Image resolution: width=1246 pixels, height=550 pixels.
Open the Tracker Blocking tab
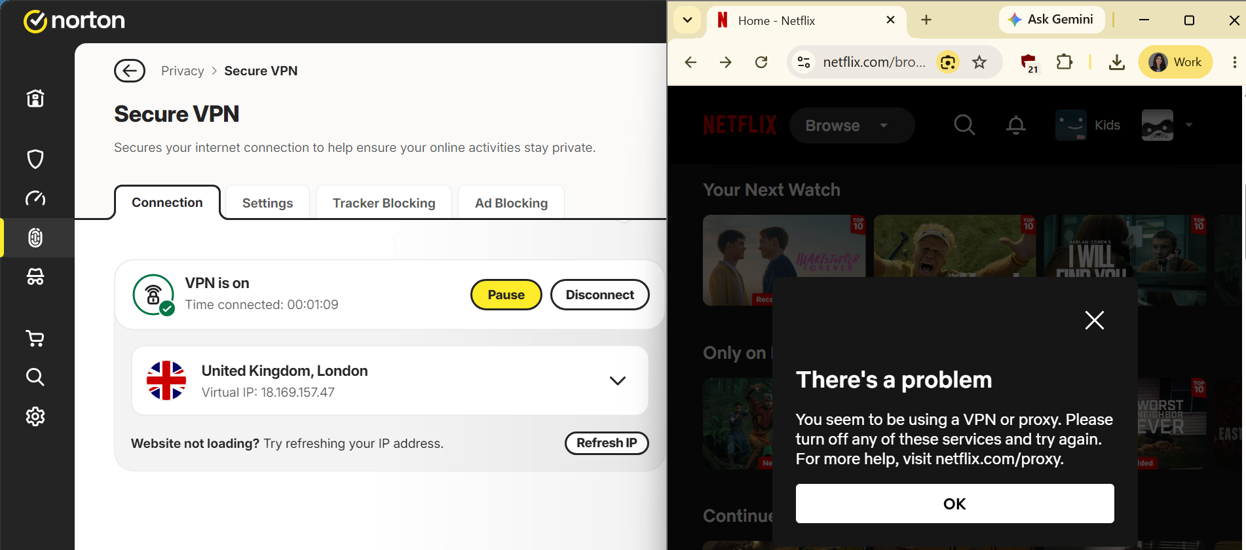click(x=384, y=203)
